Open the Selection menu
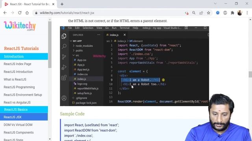 [88, 28]
